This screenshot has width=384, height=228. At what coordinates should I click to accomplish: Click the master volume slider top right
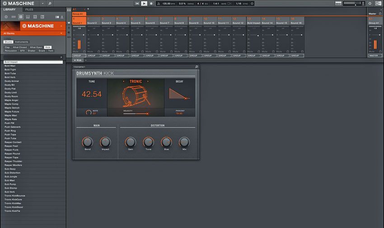(352, 3)
